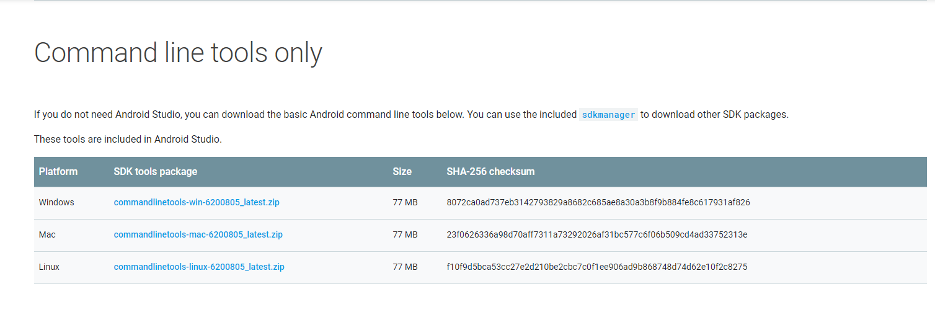Click the Size column header
The height and width of the screenshot is (312, 935).
(402, 171)
